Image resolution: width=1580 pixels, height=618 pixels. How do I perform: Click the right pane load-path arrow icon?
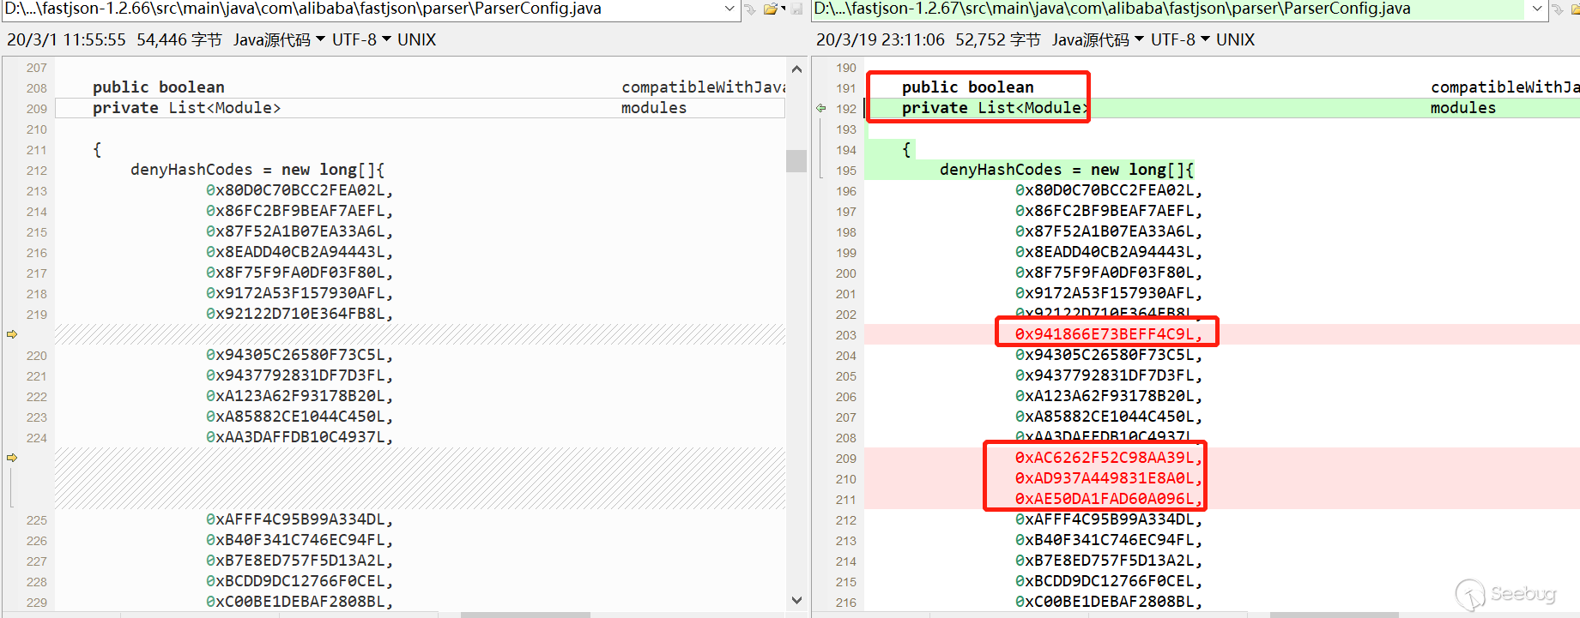click(x=1558, y=9)
